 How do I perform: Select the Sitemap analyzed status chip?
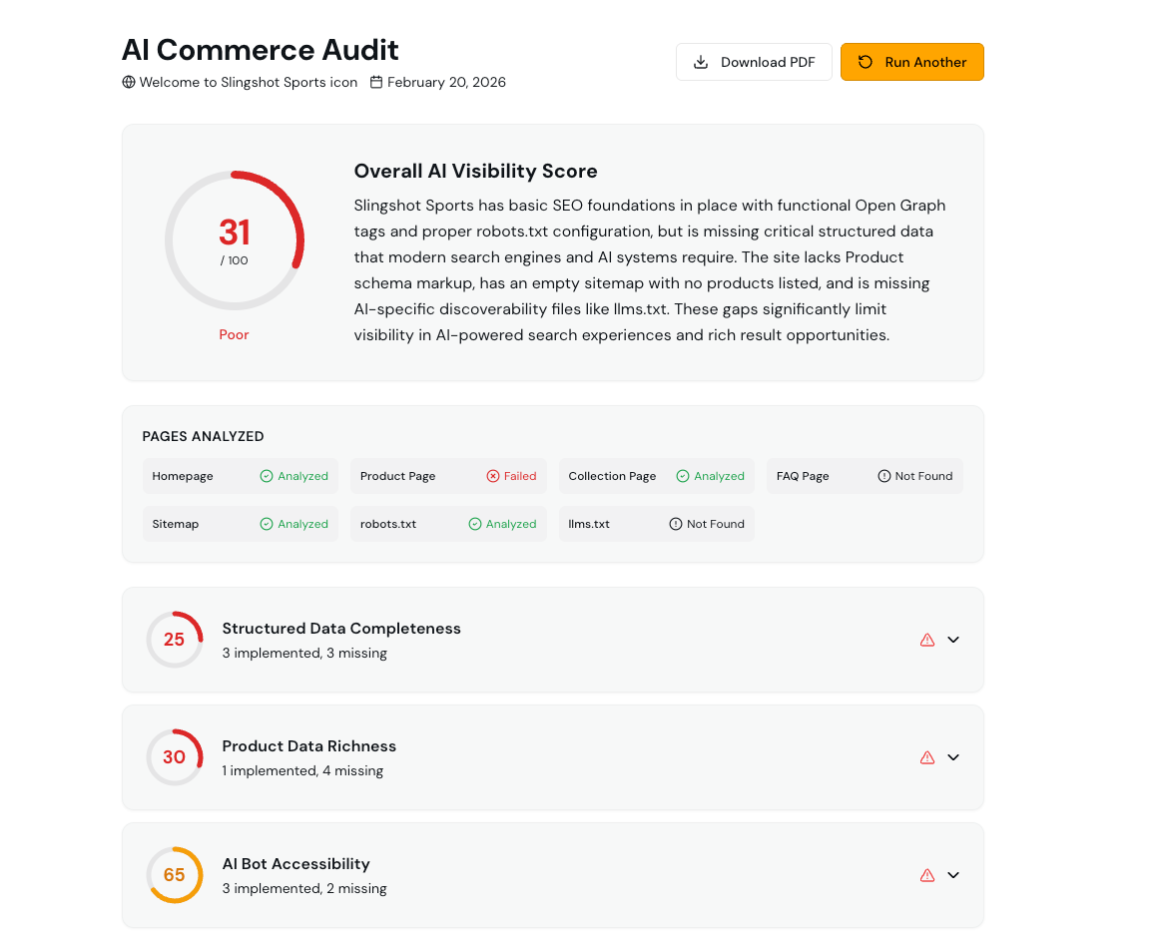[x=240, y=524]
